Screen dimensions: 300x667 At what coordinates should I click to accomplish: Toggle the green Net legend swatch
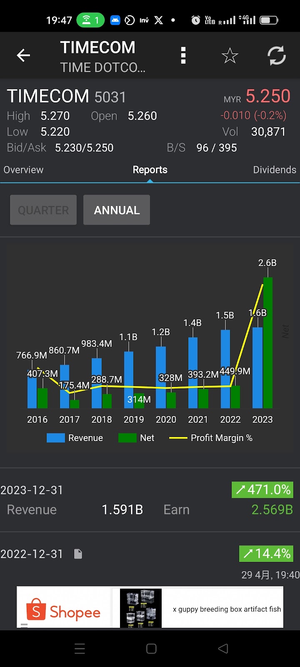click(x=127, y=438)
